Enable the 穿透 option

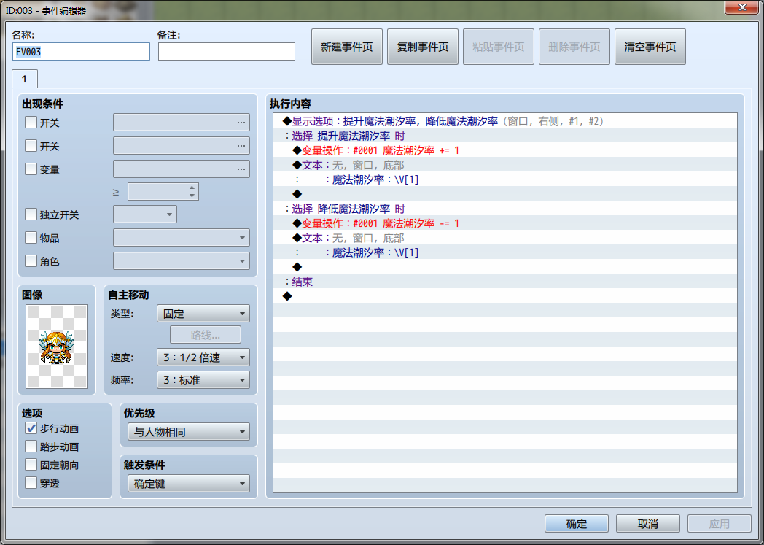click(31, 483)
